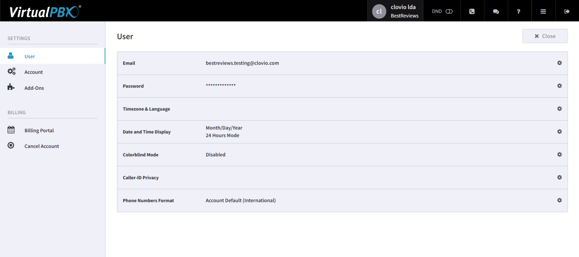
Task: Click the 'Disabled' colorblind value
Action: pos(215,154)
